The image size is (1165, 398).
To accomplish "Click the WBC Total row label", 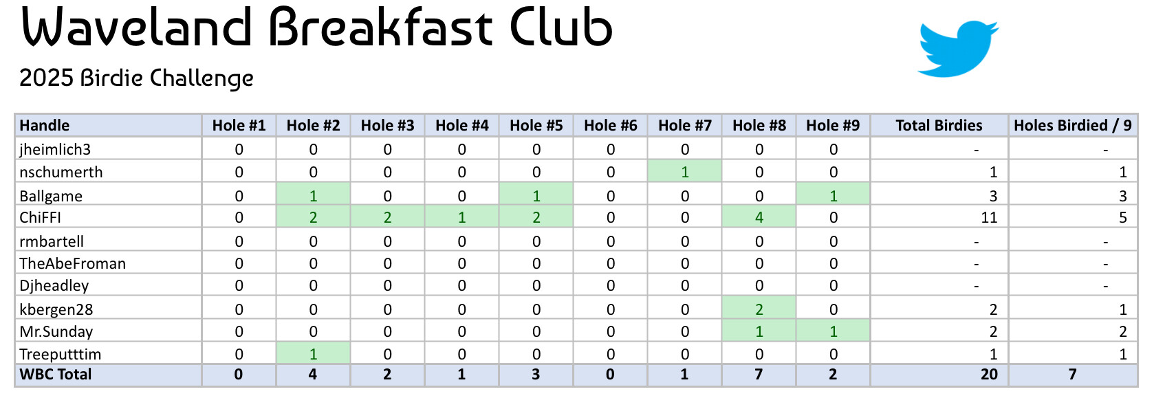I will pyautogui.click(x=56, y=375).
